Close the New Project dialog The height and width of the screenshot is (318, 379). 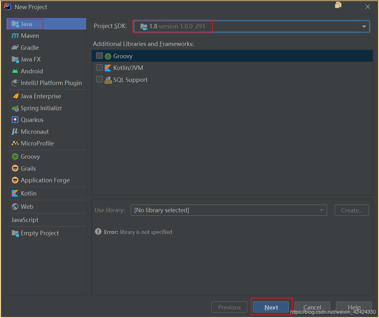click(x=367, y=7)
